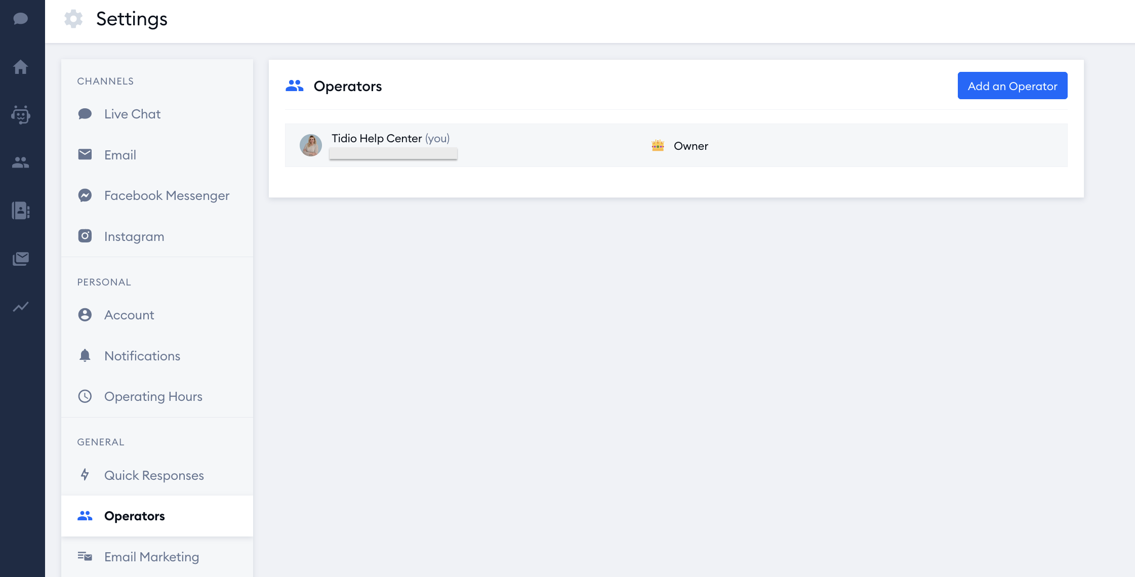Select Instagram channel settings
Screen dimensions: 1135x577
point(157,236)
